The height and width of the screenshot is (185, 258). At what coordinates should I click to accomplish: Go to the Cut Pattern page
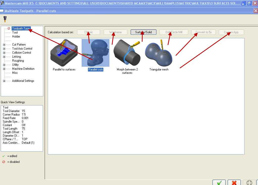(x=19, y=44)
